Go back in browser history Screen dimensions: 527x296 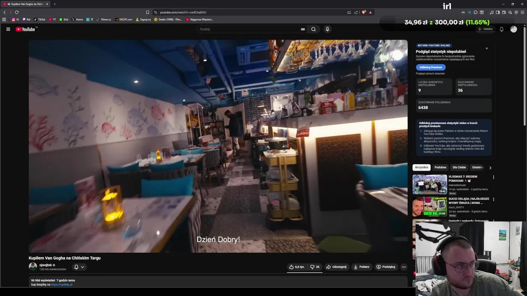click(5, 12)
